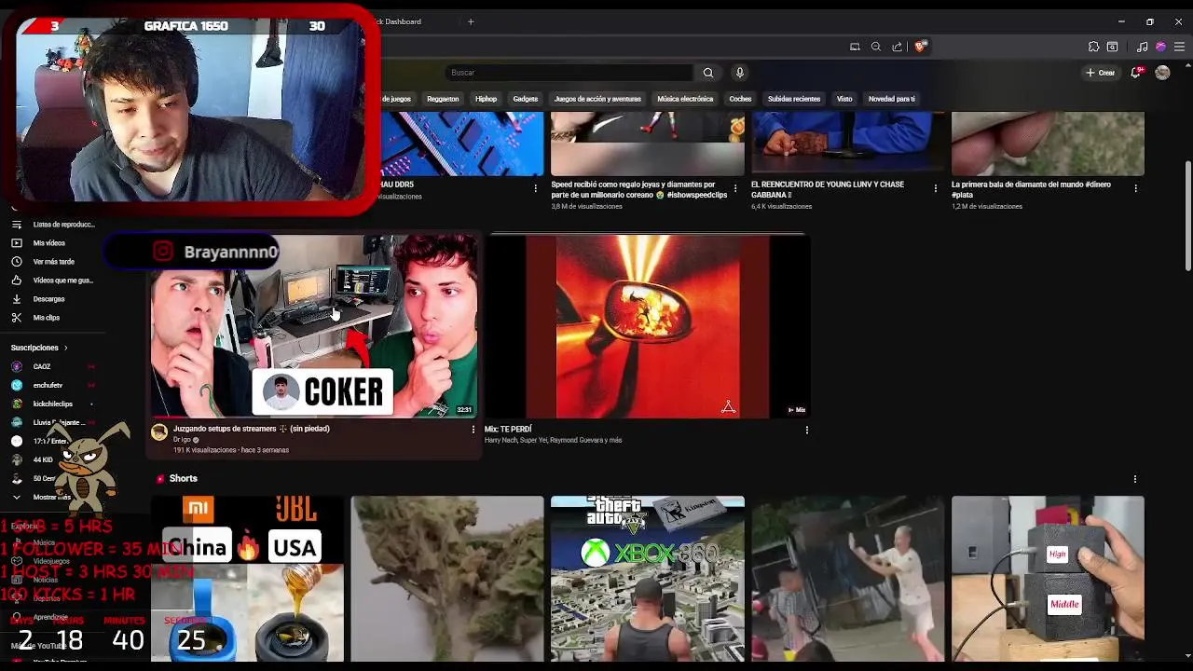1193x671 pixels.
Task: Open the Speed regalo joyas video thumbnail
Action: pos(647,144)
